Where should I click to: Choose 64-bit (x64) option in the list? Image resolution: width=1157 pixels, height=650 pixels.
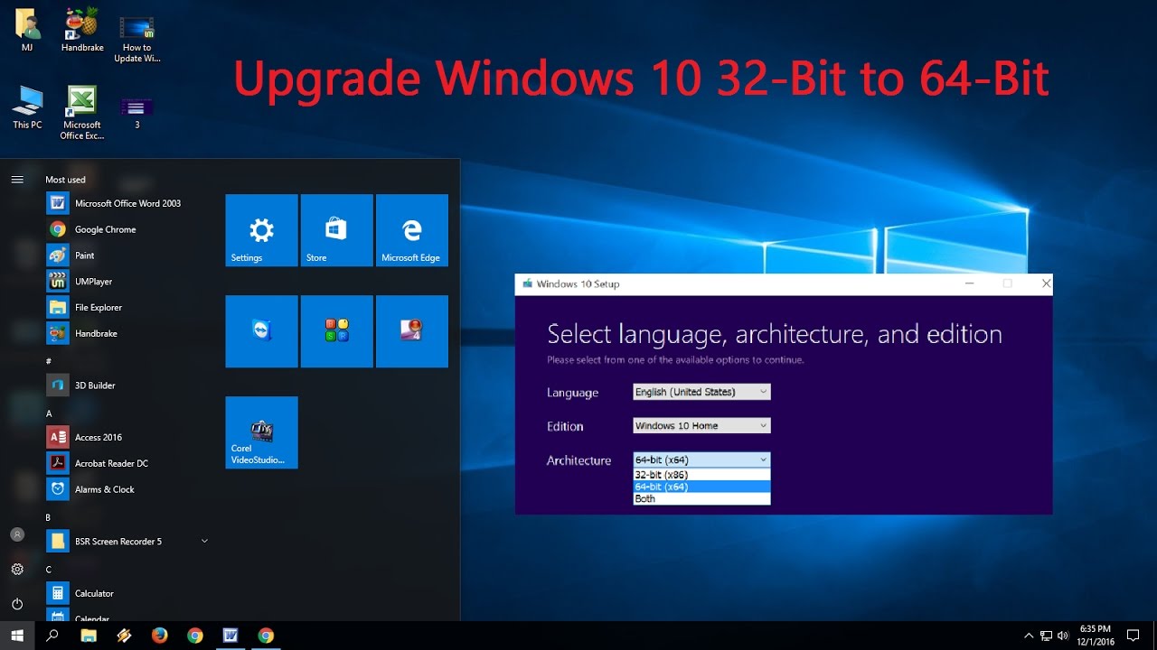coord(701,487)
